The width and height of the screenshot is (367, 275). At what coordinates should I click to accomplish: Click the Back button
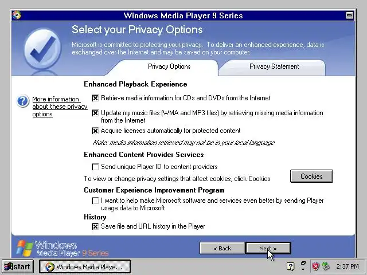pyautogui.click(x=222, y=248)
